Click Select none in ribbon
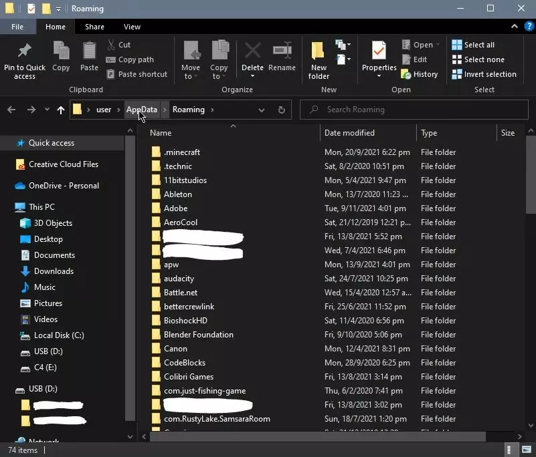 click(478, 59)
